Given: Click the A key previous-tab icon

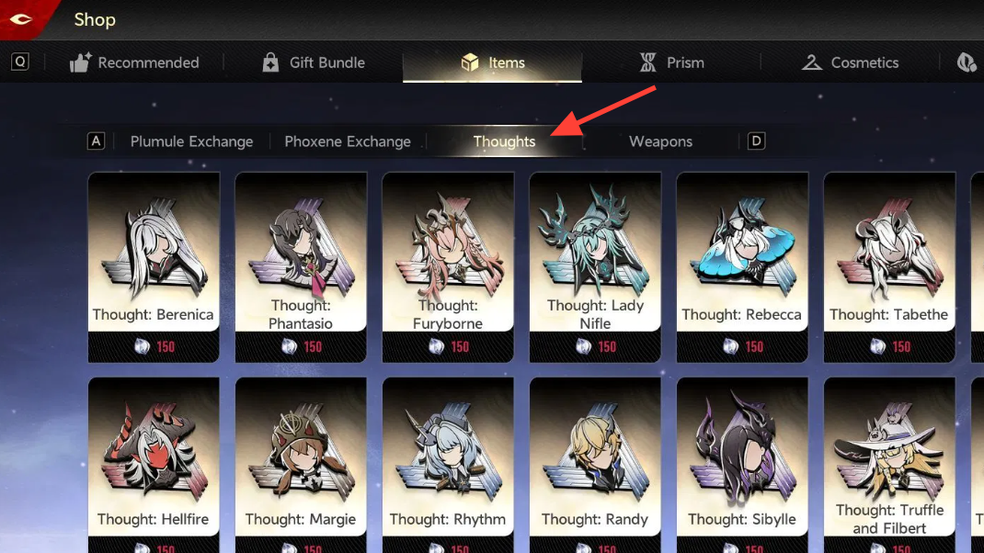Looking at the screenshot, I should click(96, 141).
